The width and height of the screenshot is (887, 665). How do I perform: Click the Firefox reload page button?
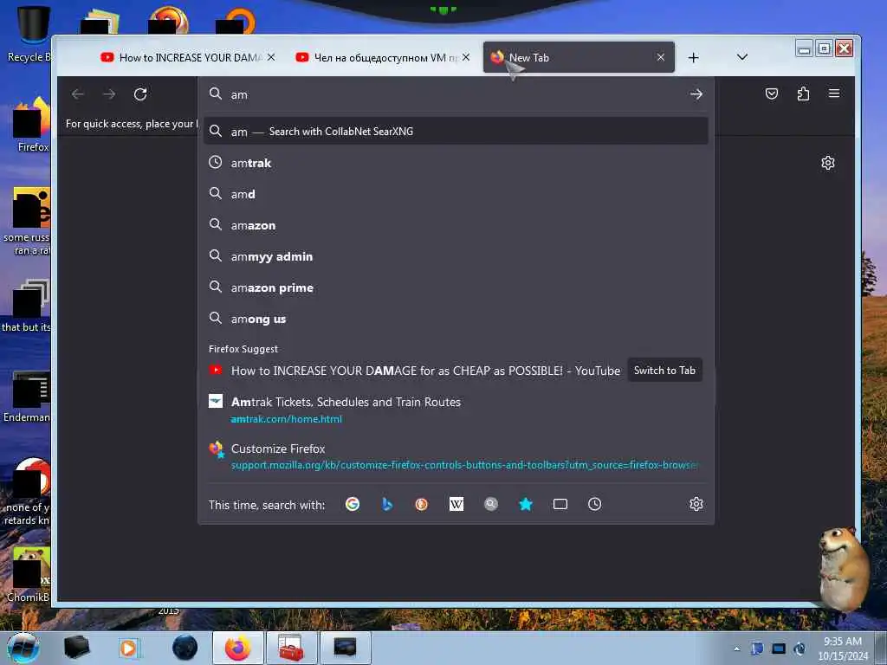click(140, 94)
